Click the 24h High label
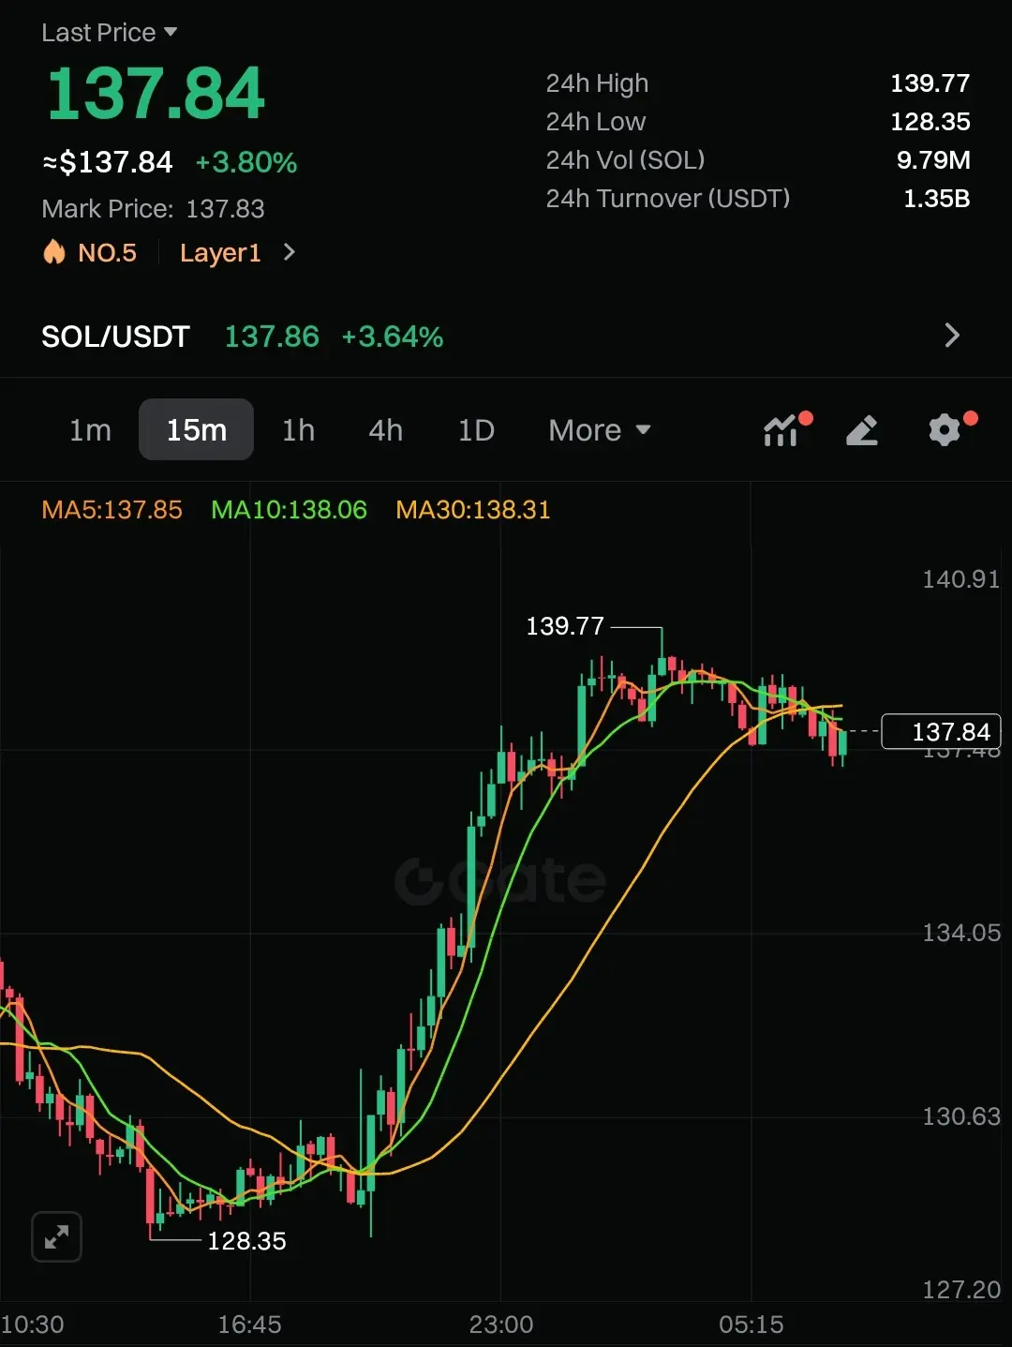The height and width of the screenshot is (1347, 1012). click(597, 83)
